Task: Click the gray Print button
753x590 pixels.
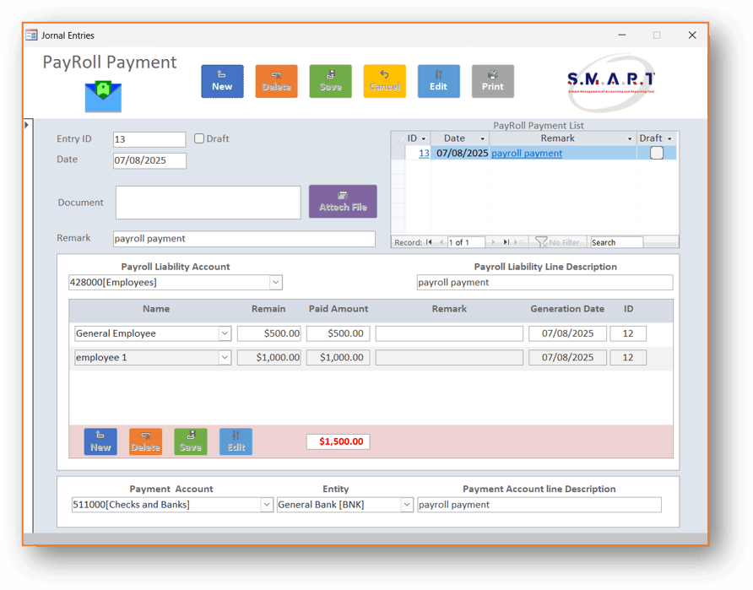Action: point(493,81)
